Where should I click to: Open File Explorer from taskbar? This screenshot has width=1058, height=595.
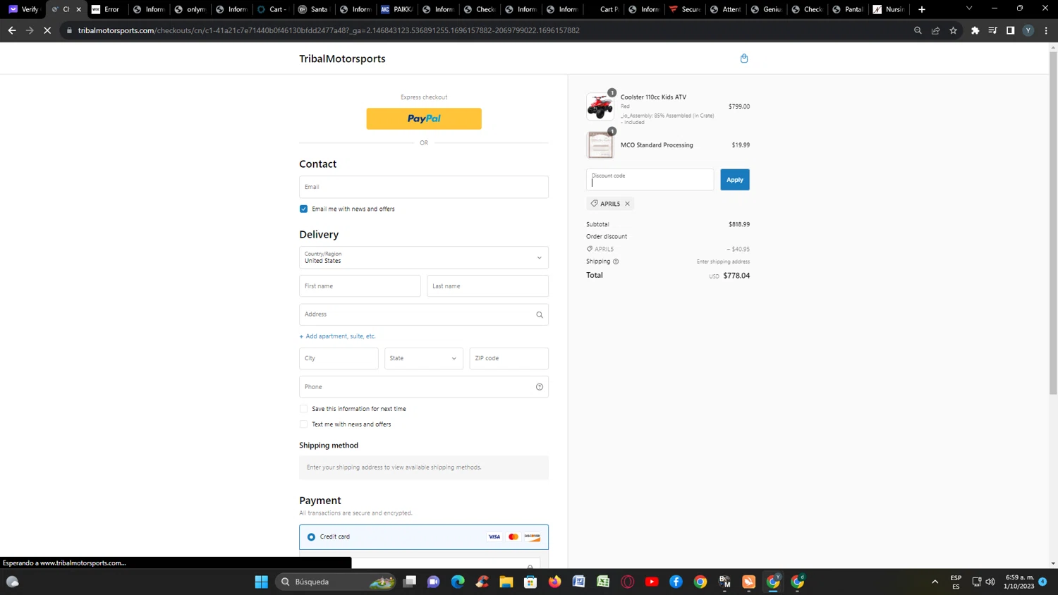click(506, 582)
